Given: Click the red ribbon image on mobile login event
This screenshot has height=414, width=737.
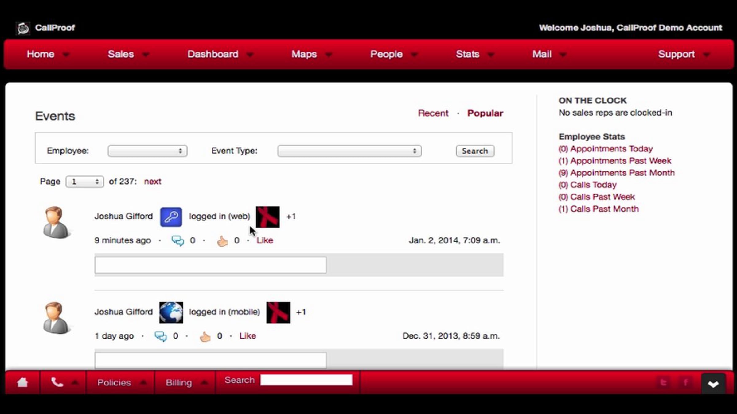Looking at the screenshot, I should 278,312.
